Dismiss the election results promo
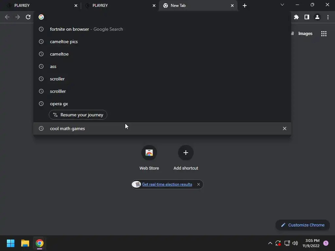 click(x=199, y=184)
